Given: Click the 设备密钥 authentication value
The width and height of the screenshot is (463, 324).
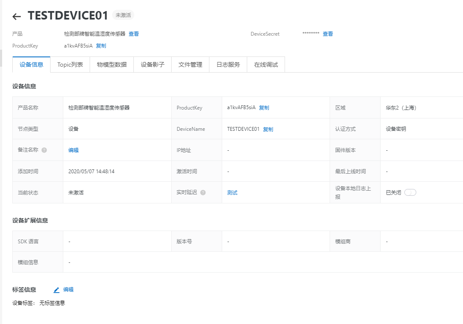Looking at the screenshot, I should click(396, 129).
